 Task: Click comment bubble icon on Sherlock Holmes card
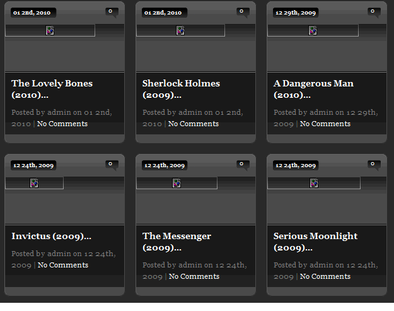click(243, 13)
